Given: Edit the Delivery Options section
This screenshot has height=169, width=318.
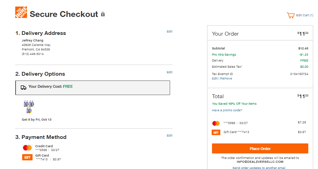Looking at the screenshot, I should tap(169, 72).
